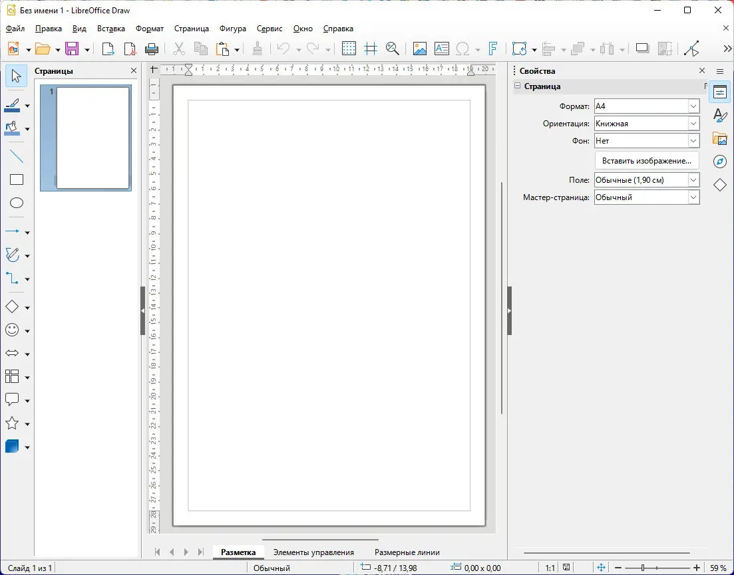The height and width of the screenshot is (575, 734).
Task: Open the Shapes sidebar panel
Action: (x=719, y=185)
